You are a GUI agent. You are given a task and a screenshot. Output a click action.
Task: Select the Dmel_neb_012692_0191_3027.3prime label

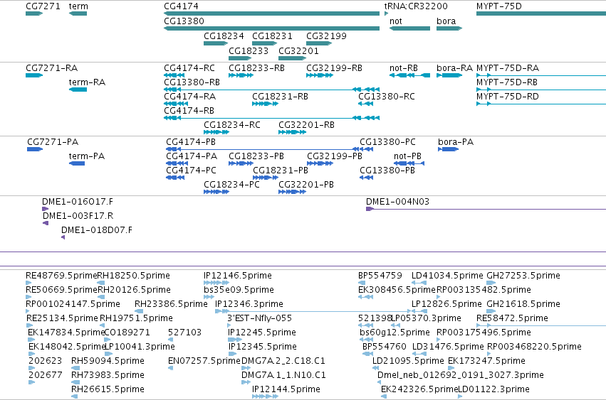click(461, 375)
